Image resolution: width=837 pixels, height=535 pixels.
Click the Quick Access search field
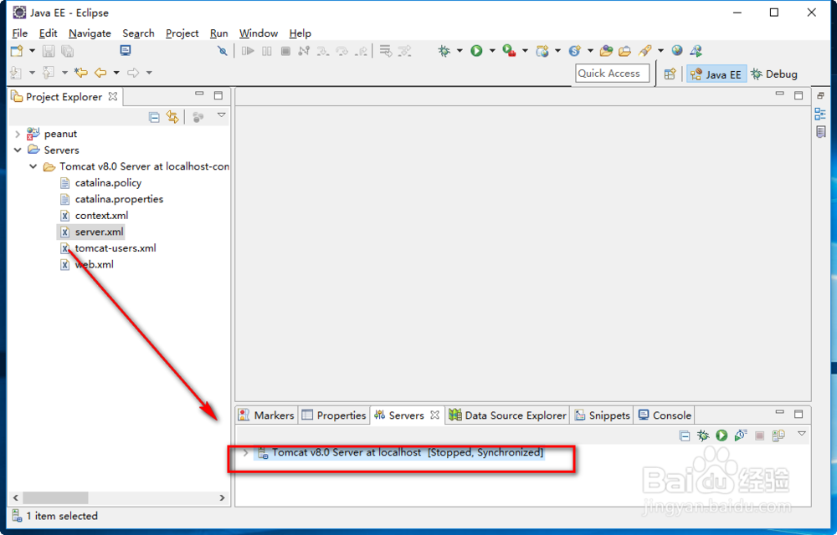coord(613,73)
